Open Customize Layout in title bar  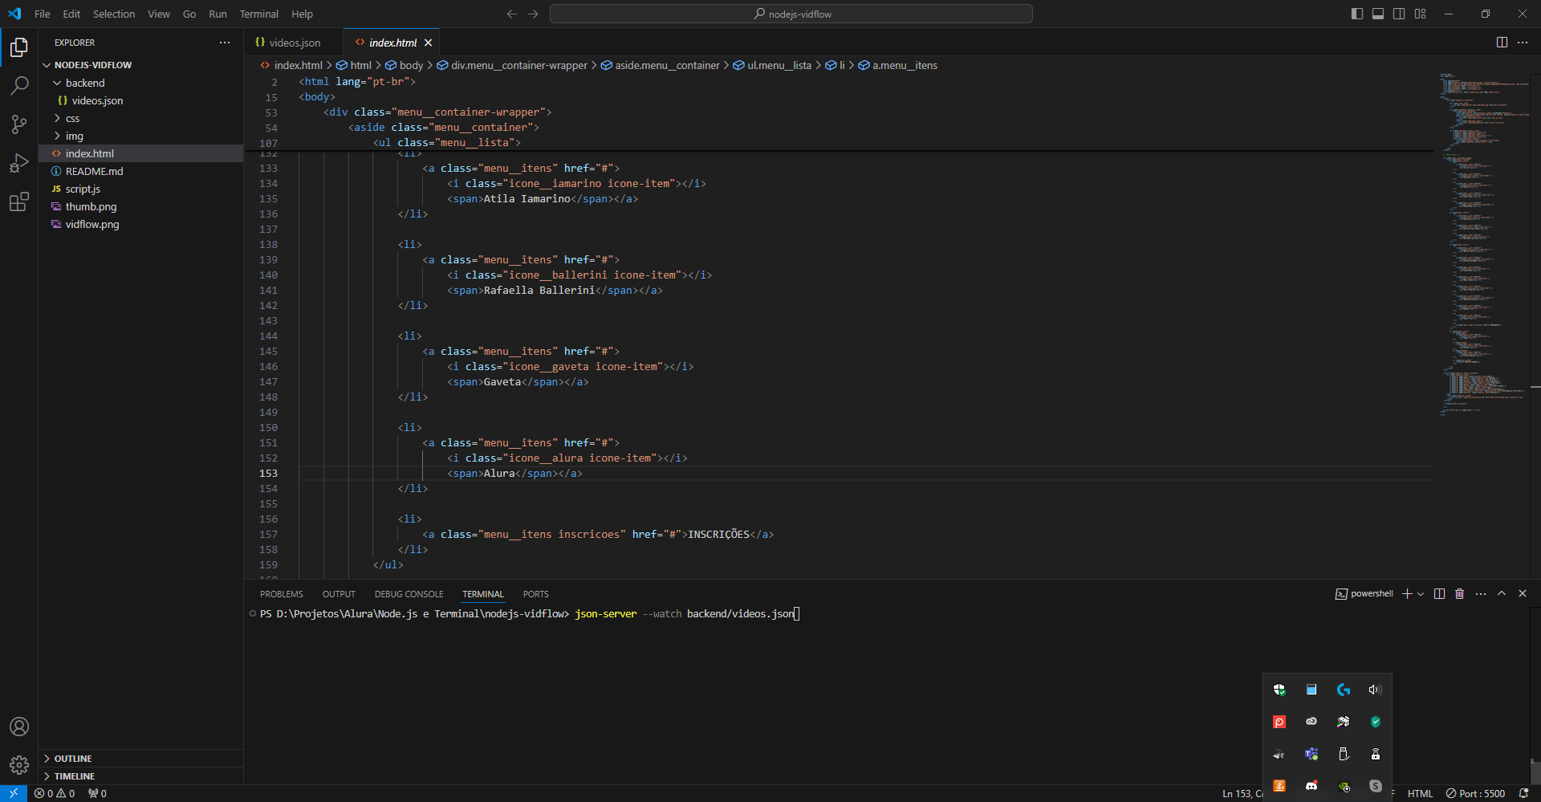1420,14
